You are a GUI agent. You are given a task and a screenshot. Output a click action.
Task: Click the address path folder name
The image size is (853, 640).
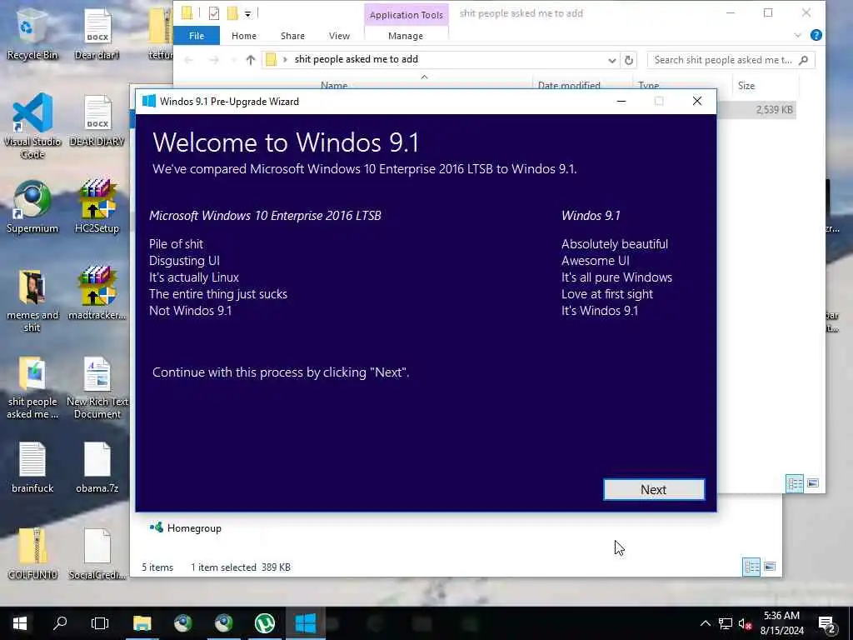tap(357, 59)
